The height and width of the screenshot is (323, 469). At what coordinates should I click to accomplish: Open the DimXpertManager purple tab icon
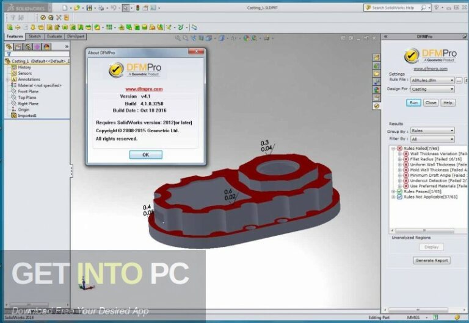37,46
